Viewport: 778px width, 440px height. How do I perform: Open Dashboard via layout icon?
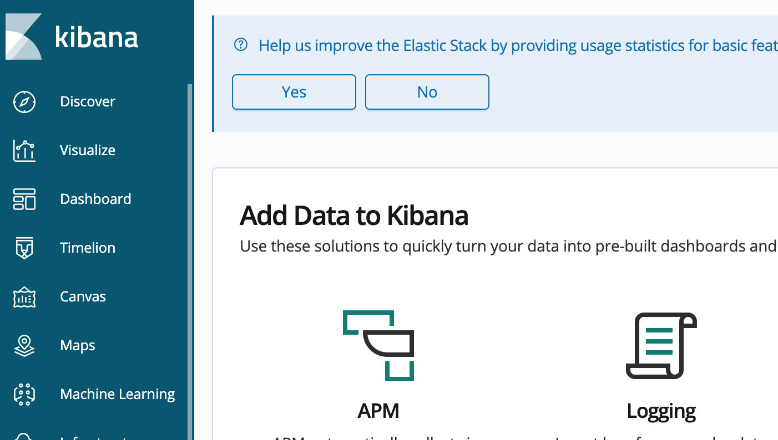click(x=24, y=199)
